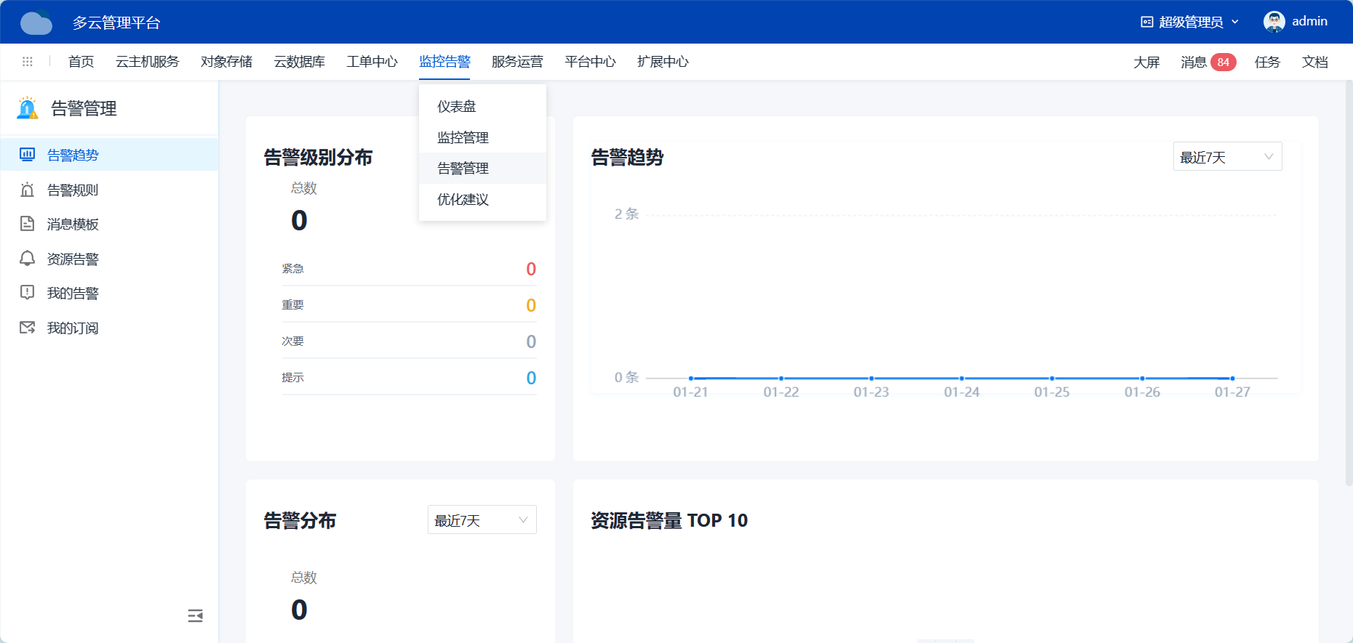The width and height of the screenshot is (1353, 643).
Task: Select 仪表盘 from the dropdown menu
Action: click(x=457, y=107)
